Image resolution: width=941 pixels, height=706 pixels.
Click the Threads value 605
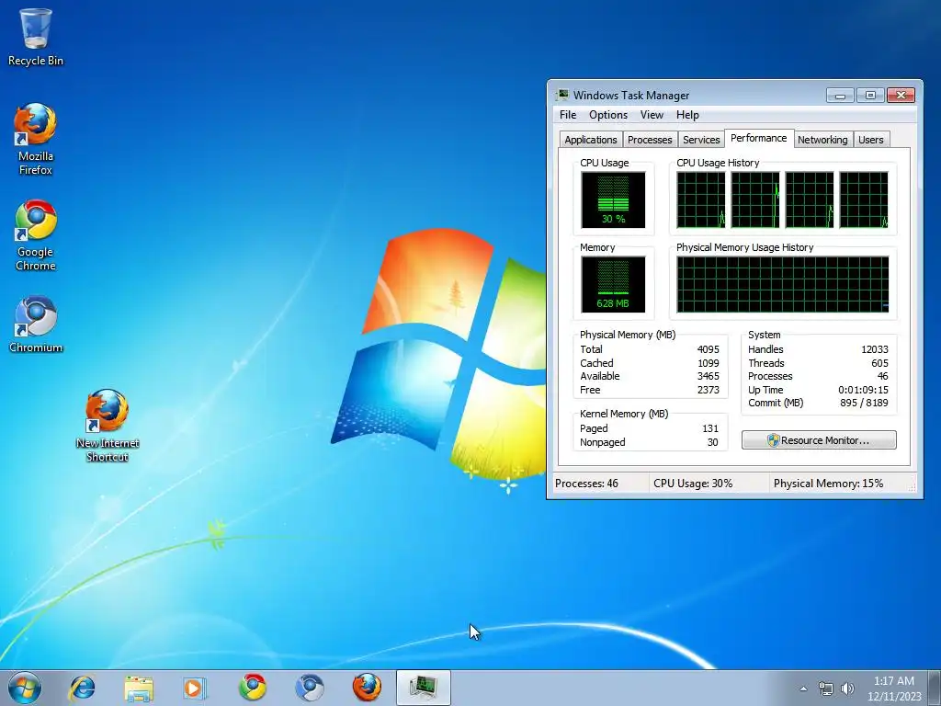(879, 363)
